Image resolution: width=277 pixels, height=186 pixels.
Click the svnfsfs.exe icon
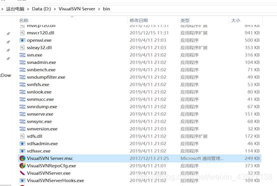22,85
